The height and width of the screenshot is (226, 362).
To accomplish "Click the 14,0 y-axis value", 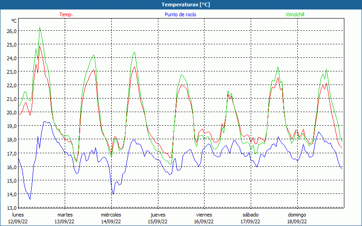I will (11, 194).
